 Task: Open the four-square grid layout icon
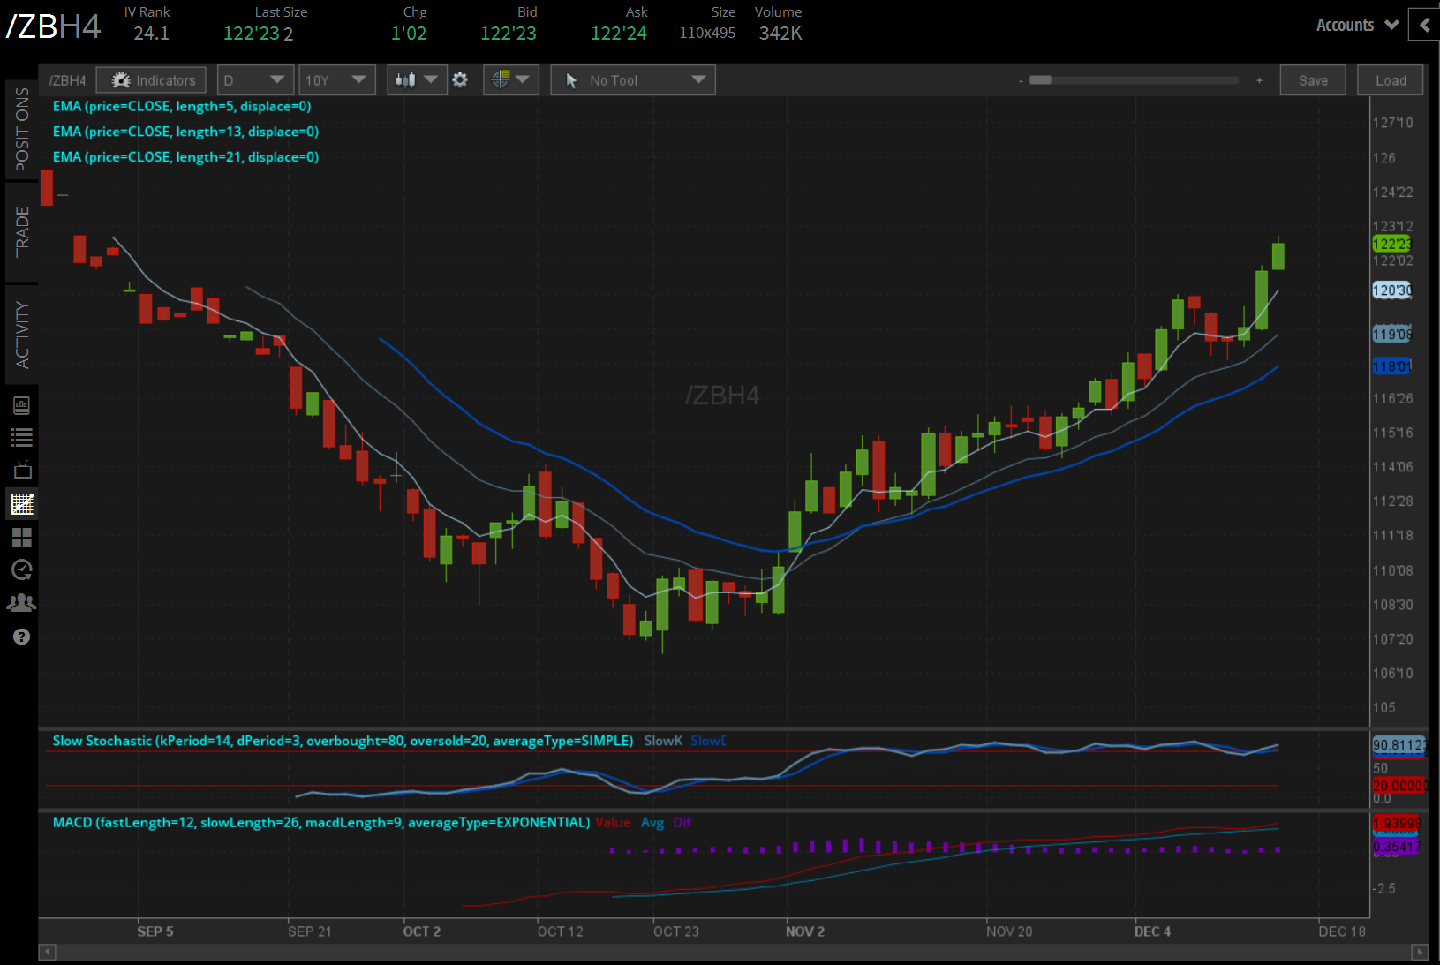click(x=21, y=537)
